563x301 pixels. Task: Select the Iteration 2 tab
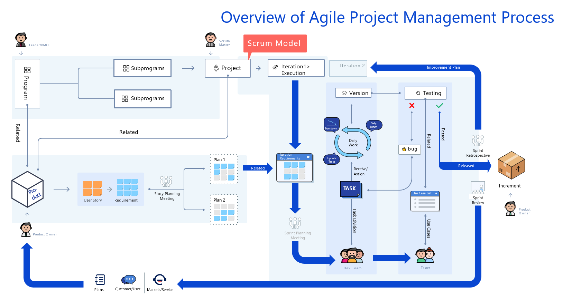[x=348, y=68]
